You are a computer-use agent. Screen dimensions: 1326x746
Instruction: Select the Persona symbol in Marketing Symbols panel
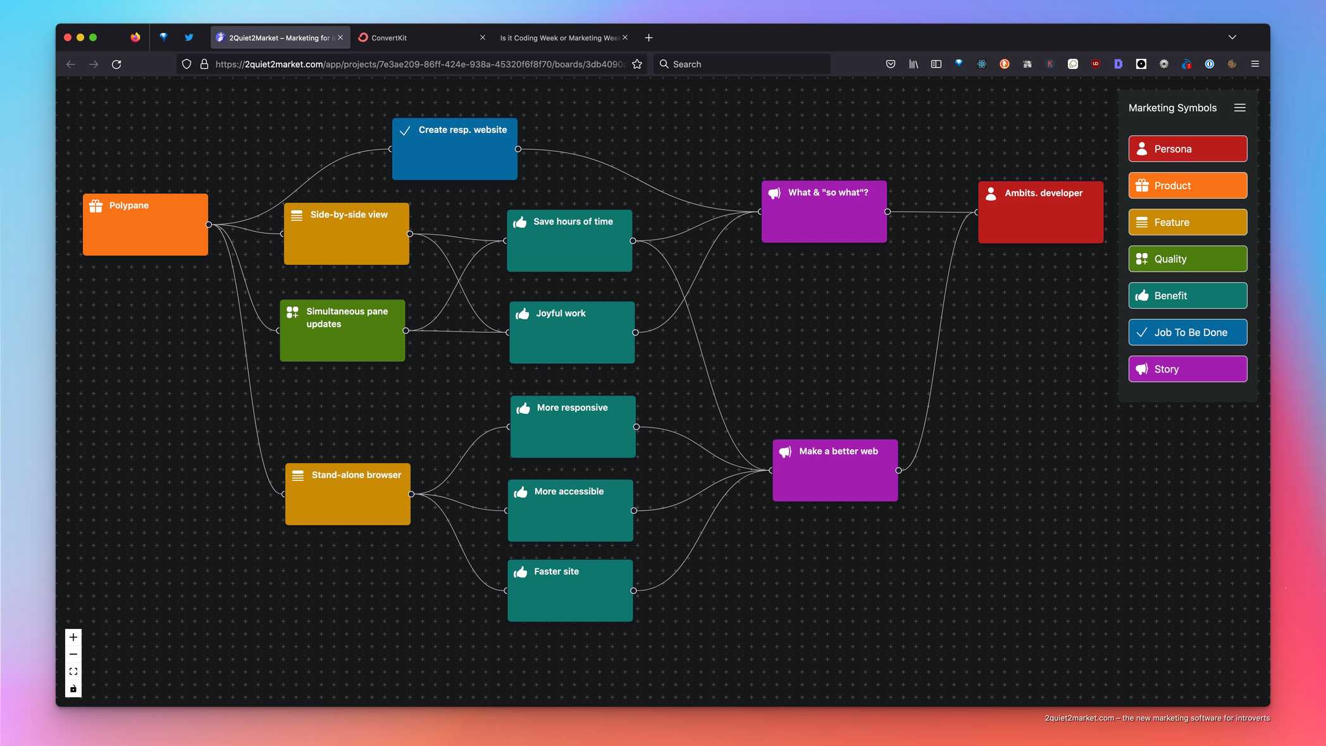(1187, 148)
